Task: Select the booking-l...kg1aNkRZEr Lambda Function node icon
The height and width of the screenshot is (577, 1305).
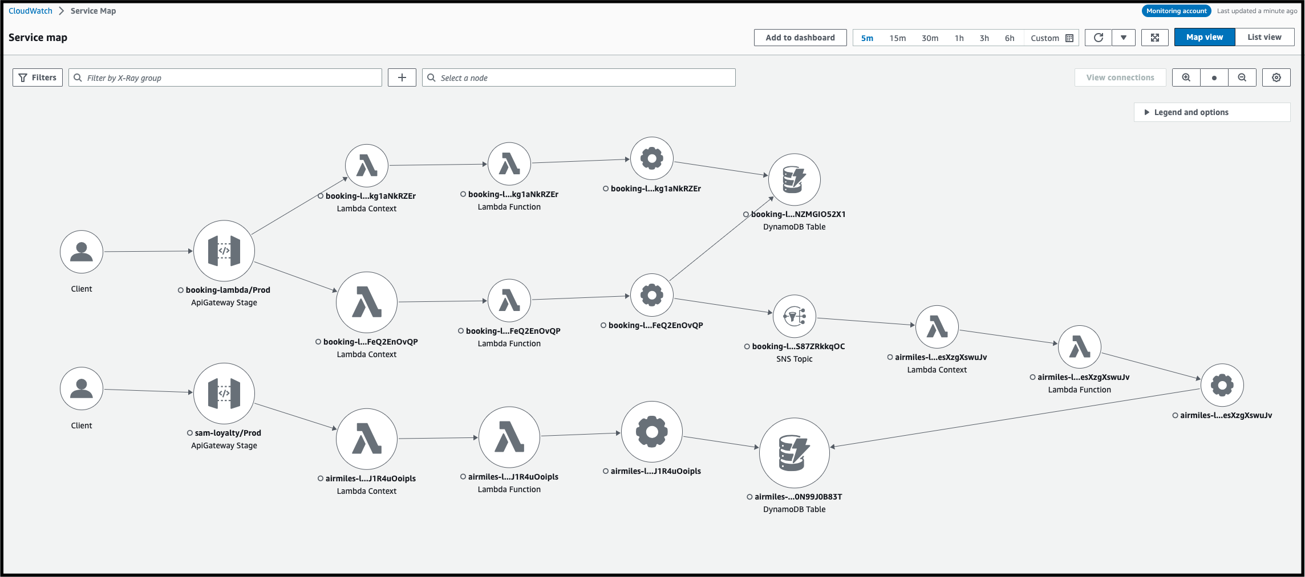Action: (x=509, y=164)
